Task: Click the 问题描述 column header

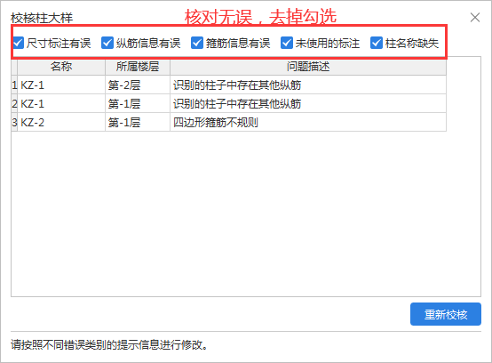Action: pyautogui.click(x=308, y=67)
